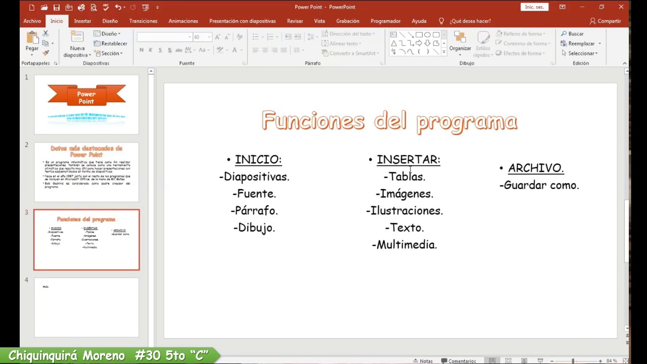
Task: Open the Reemplazar dropdown arrow
Action: [599, 43]
